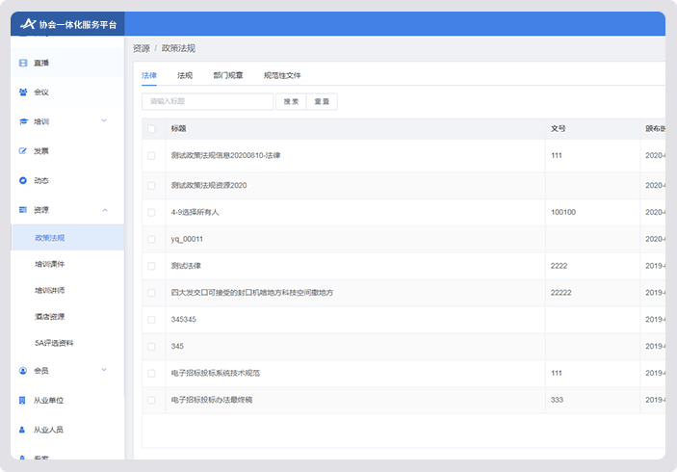The image size is (677, 472).
Task: Click the 直播 sidebar icon
Action: coord(23,63)
